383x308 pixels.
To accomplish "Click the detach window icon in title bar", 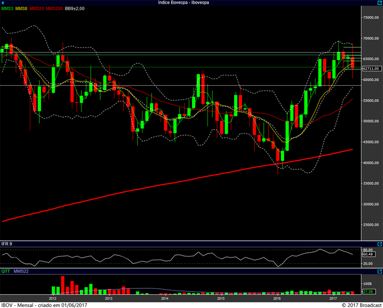I will (379, 3).
